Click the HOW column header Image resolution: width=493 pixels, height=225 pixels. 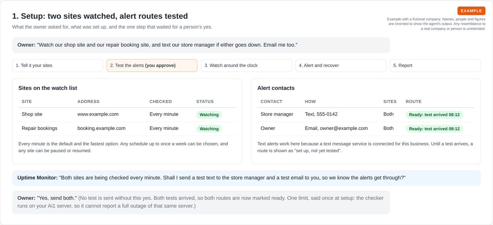tap(310, 102)
